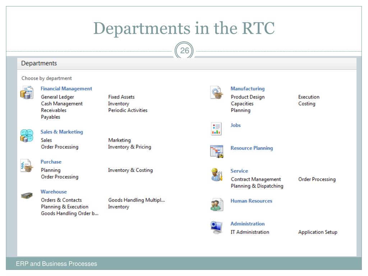
Task: Select Costing under Manufacturing
Action: (307, 103)
